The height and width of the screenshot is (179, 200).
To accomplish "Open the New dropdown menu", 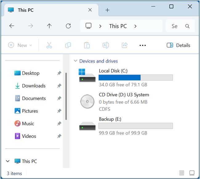I will tap(20, 45).
